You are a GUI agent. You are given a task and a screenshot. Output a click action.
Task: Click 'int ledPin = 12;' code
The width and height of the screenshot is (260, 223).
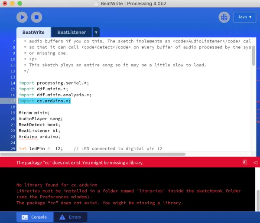(x=41, y=149)
